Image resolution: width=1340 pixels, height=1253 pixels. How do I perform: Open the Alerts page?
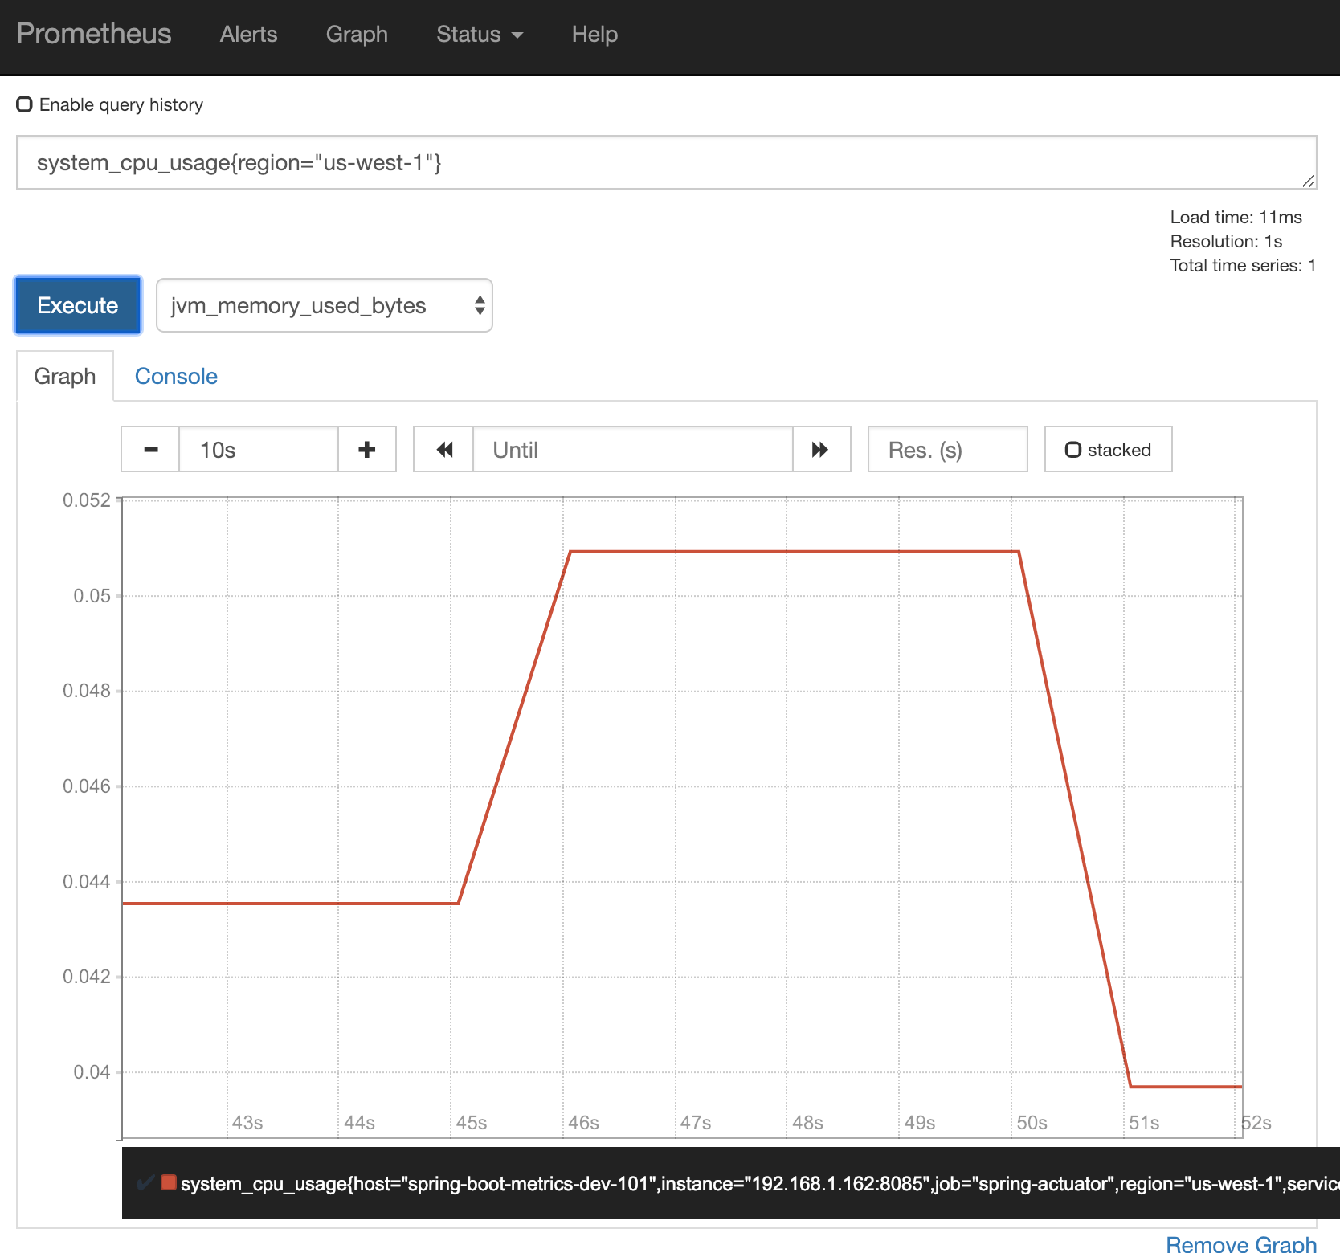click(247, 35)
